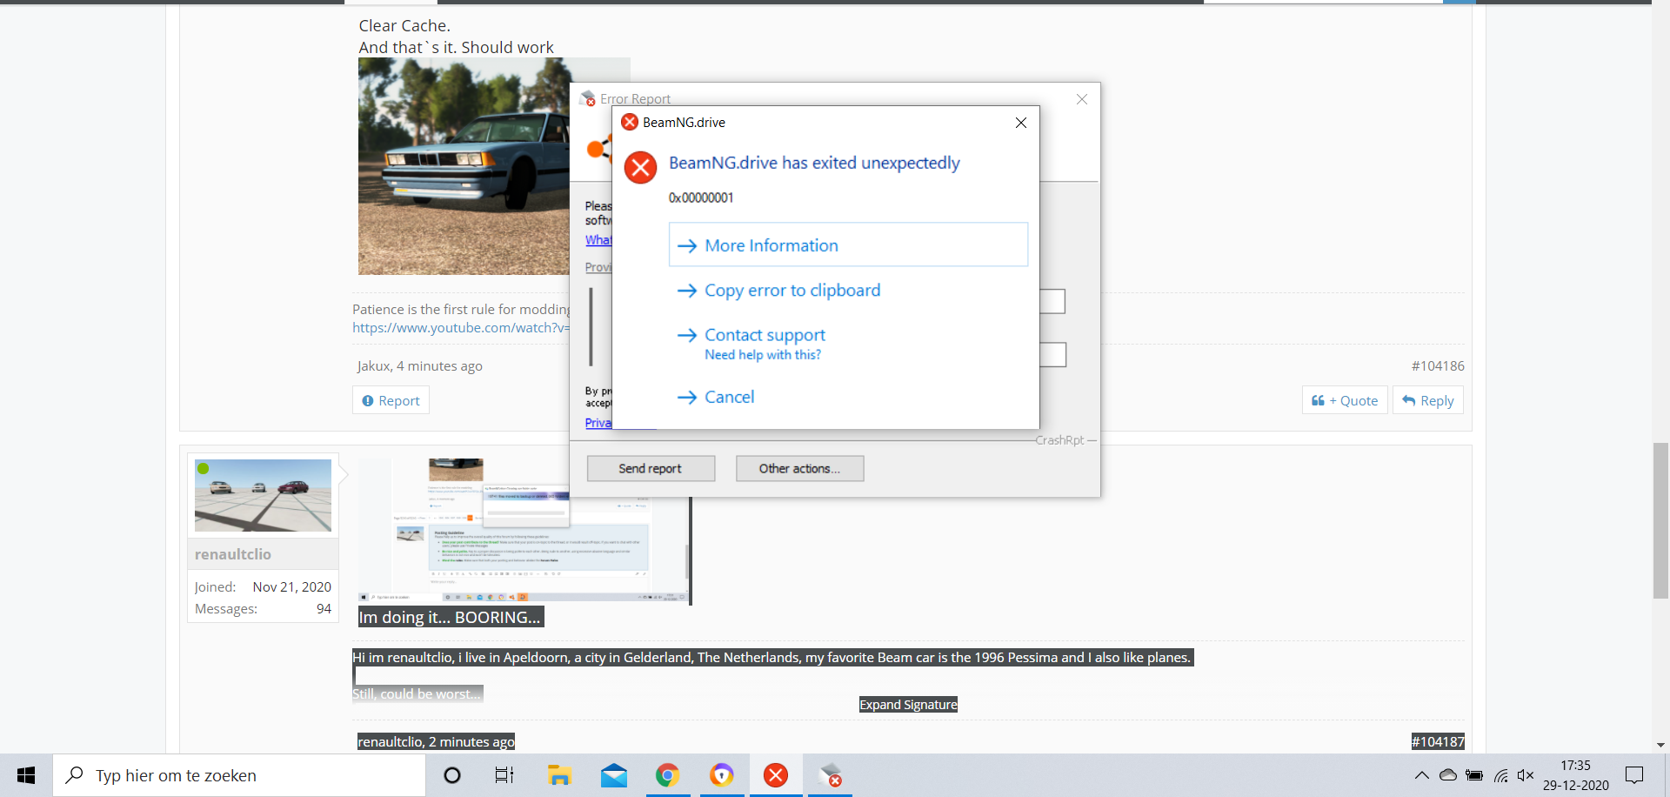
Task: Open Other actions... in Error Report
Action: [x=799, y=468]
